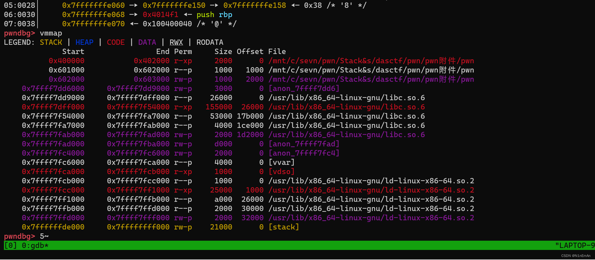
Task: Select address 0x7ffff7dff000 libc code start
Action: coord(53,107)
